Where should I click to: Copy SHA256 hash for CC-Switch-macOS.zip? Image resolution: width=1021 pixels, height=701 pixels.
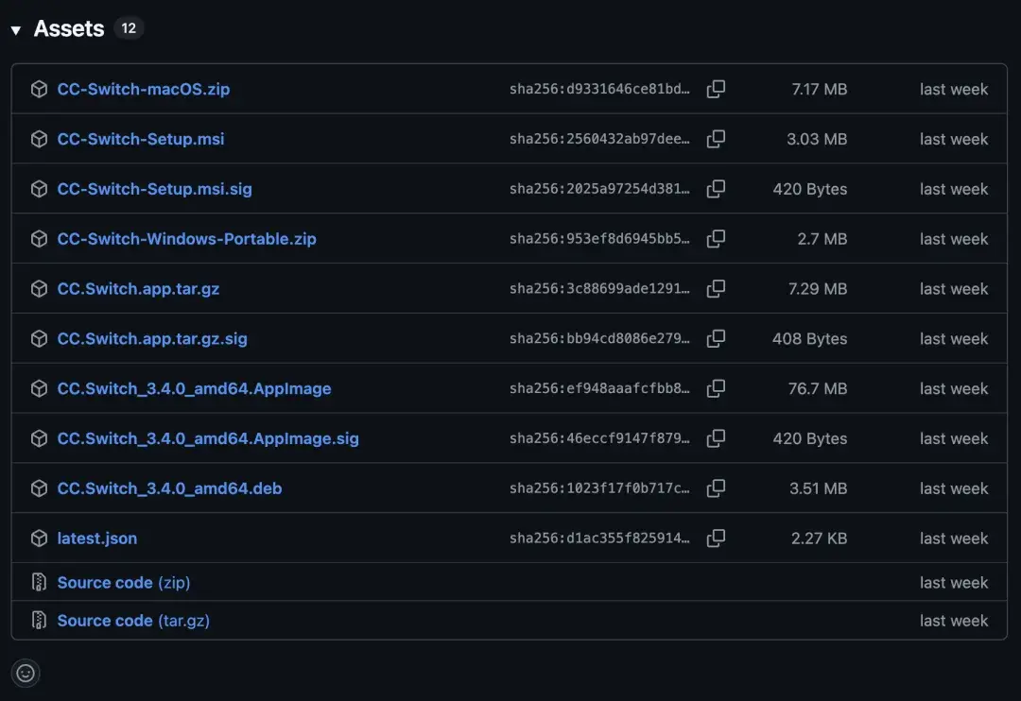click(x=717, y=89)
